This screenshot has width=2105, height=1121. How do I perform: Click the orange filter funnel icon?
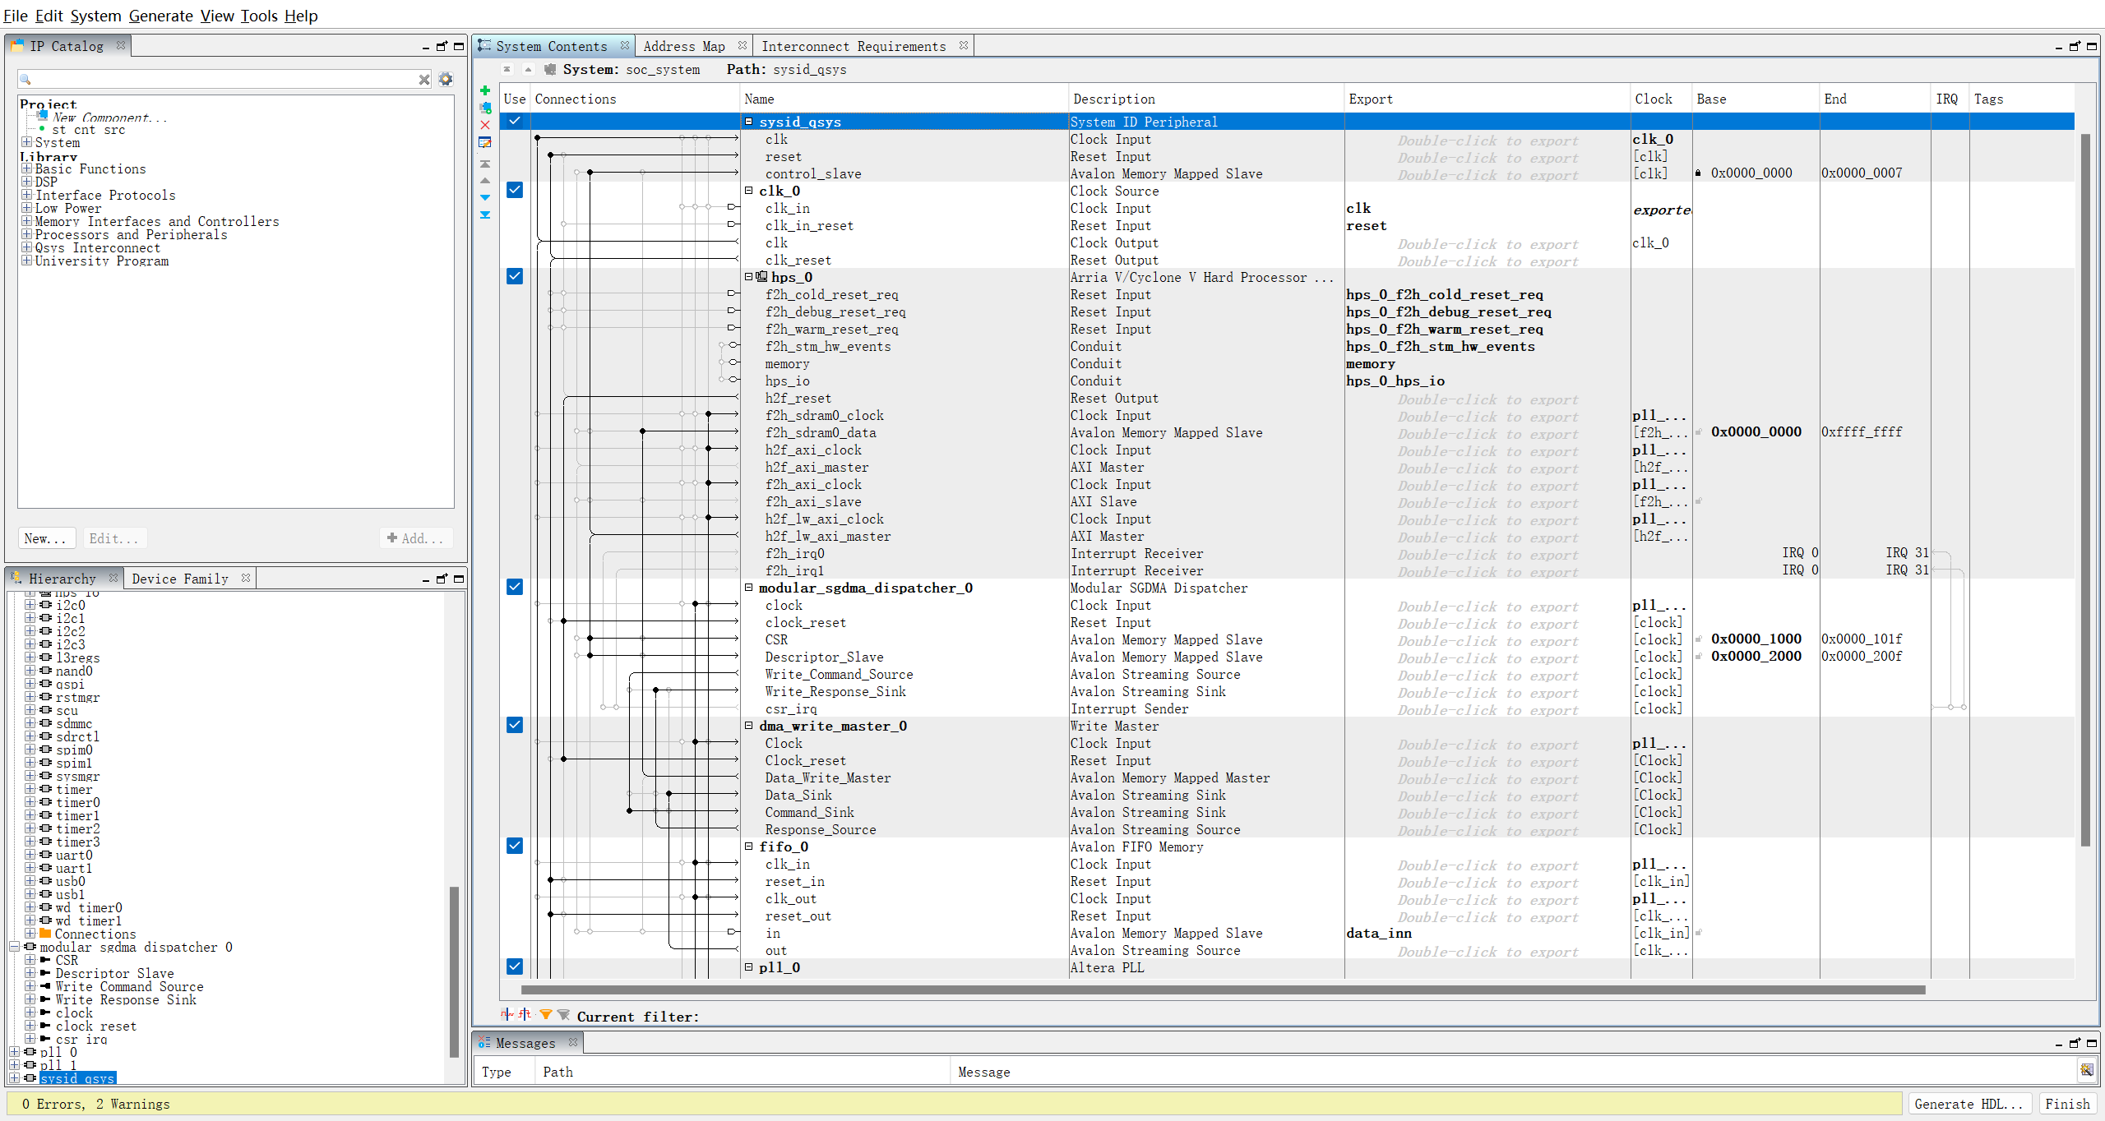pyautogui.click(x=545, y=1015)
